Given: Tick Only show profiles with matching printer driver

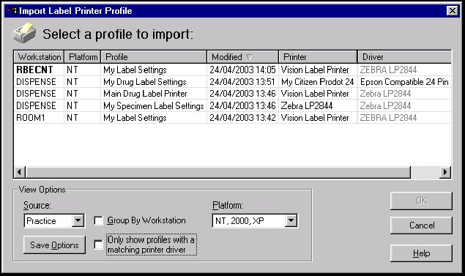Looking at the screenshot, I should 98,245.
